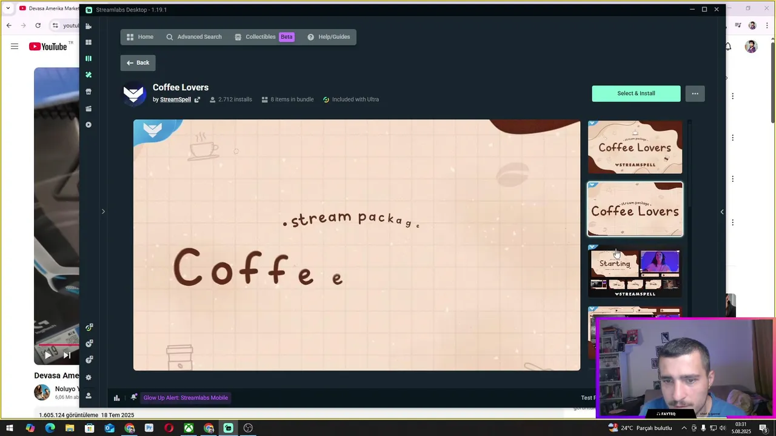Open Windows notification center icon

point(764,428)
